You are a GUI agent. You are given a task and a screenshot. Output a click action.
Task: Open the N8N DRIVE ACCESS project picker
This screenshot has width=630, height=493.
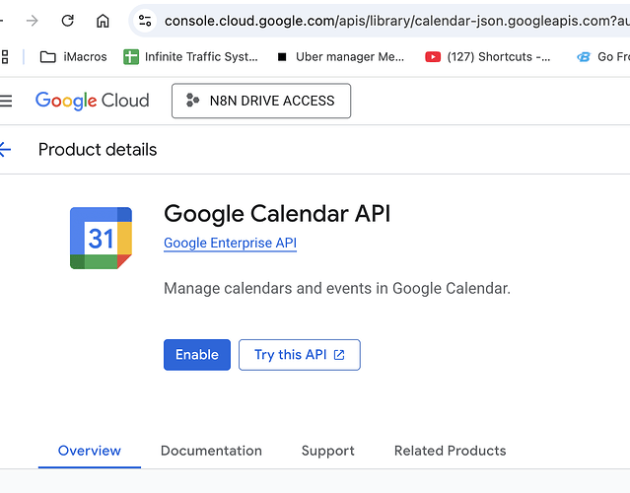pyautogui.click(x=261, y=101)
